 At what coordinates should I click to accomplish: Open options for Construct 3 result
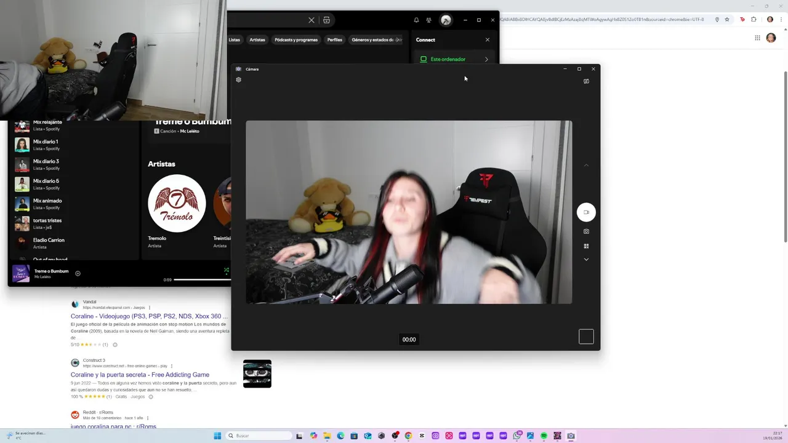click(x=171, y=366)
